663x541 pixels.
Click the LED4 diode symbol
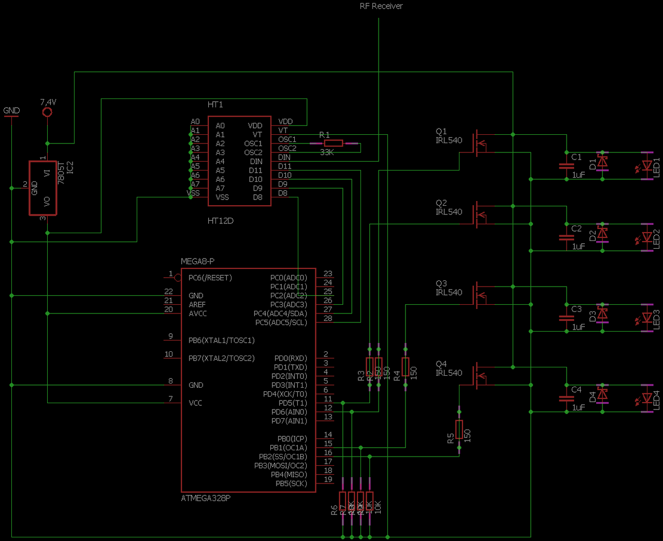pos(647,398)
